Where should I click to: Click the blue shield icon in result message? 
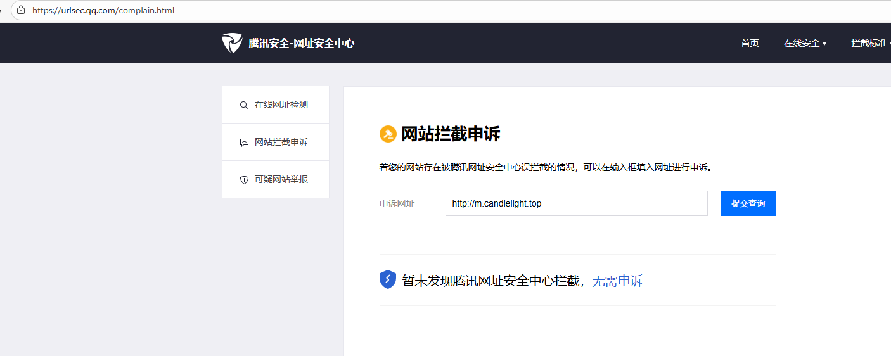388,279
